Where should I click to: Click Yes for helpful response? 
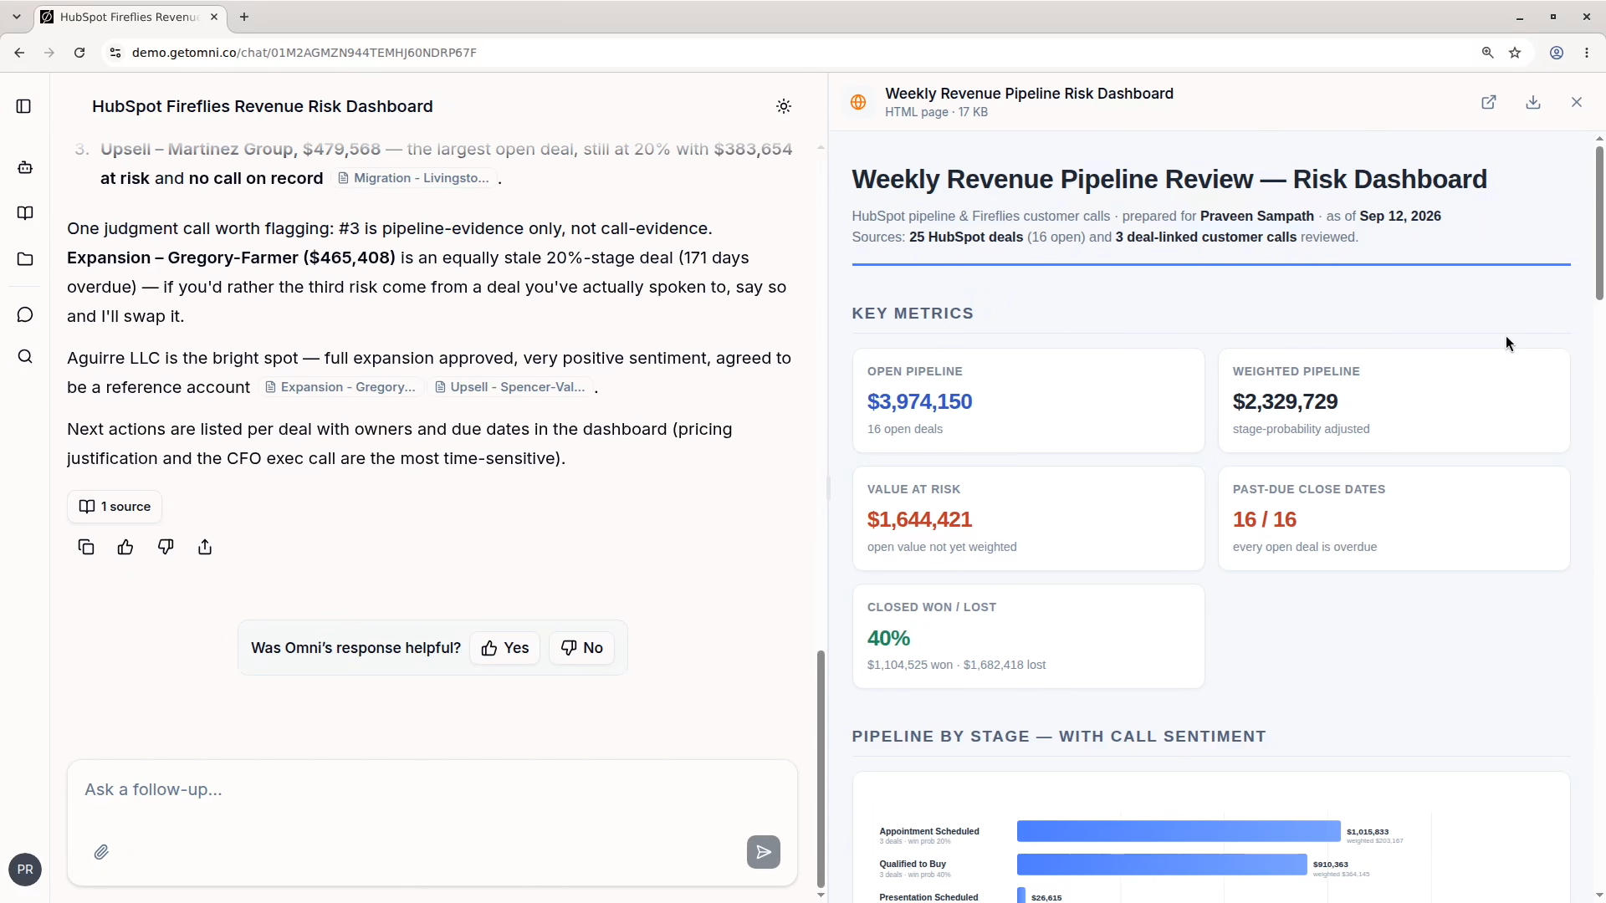click(x=505, y=648)
